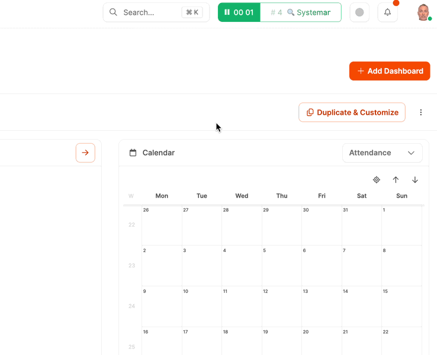437x355 pixels.
Task: Click Duplicate & Customize
Action: 352,112
